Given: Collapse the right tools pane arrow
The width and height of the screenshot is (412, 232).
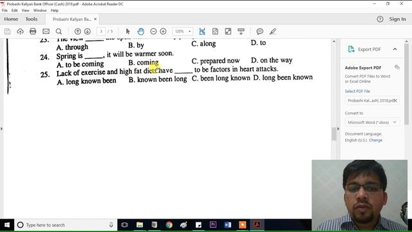Looking at the screenshot, I should [338, 129].
